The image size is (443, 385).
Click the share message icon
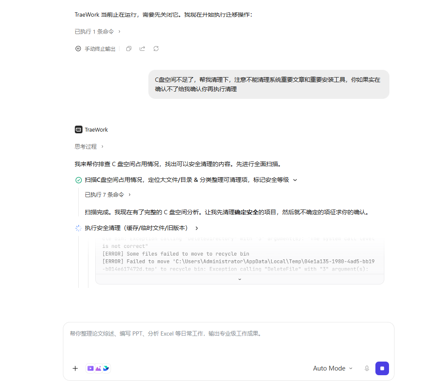point(142,49)
